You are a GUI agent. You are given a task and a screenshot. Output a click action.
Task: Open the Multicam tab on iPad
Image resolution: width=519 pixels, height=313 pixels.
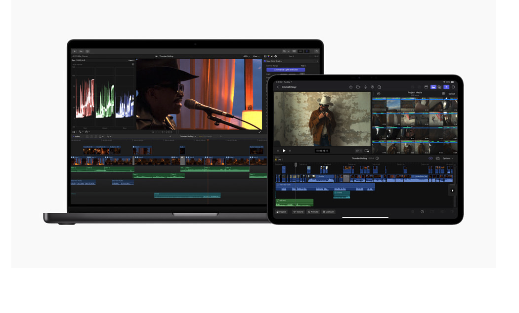tap(328, 212)
